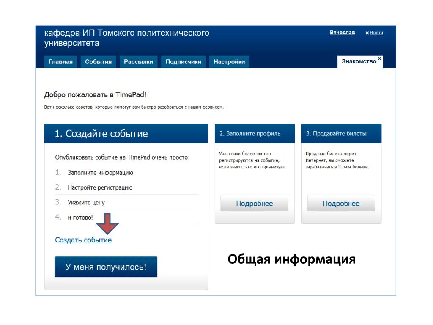This screenshot has height=325, width=433.
Task: Click the list item Настройте регистрацию
Action: tap(127, 187)
